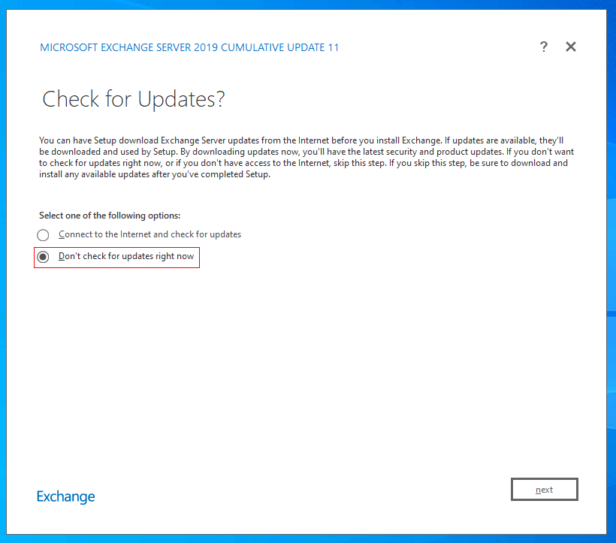Image resolution: width=616 pixels, height=543 pixels.
Task: Click the paragraph starting You can have Setup download
Action: (x=306, y=157)
